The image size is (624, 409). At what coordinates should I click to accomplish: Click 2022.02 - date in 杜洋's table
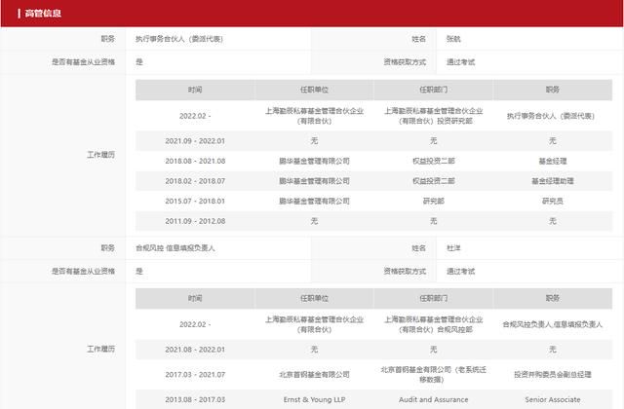[195, 324]
